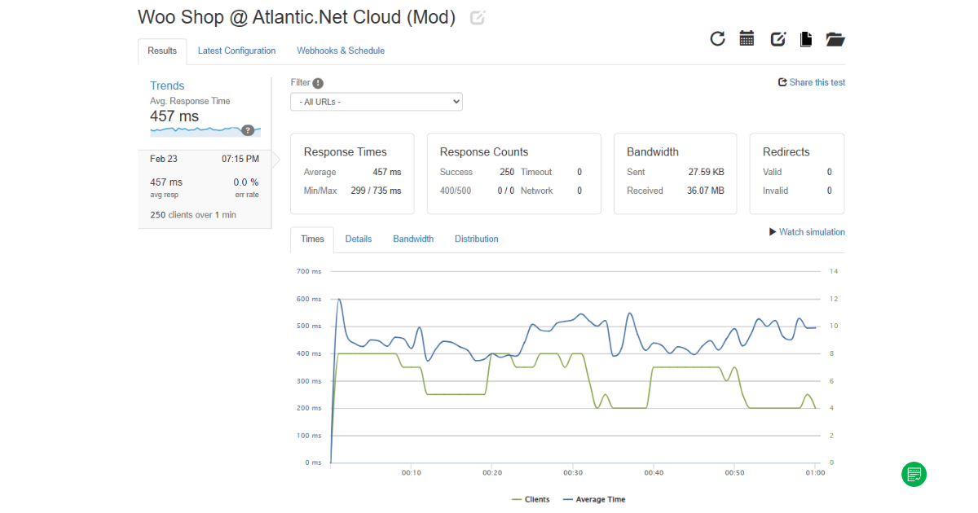Click the Response Counts card heading

click(484, 152)
